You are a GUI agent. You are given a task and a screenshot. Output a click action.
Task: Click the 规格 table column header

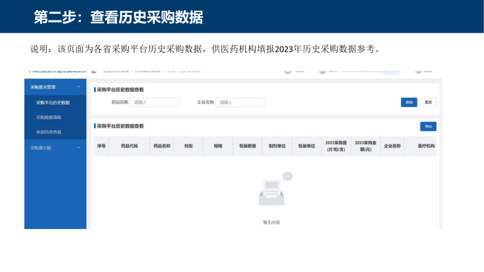217,146
